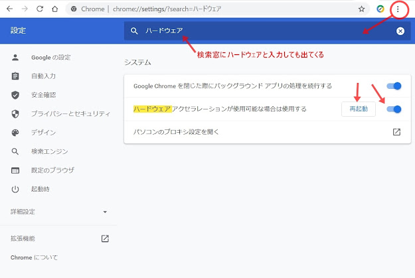Open Google の設定 in sidebar
This screenshot has height=278, width=415.
tap(51, 58)
